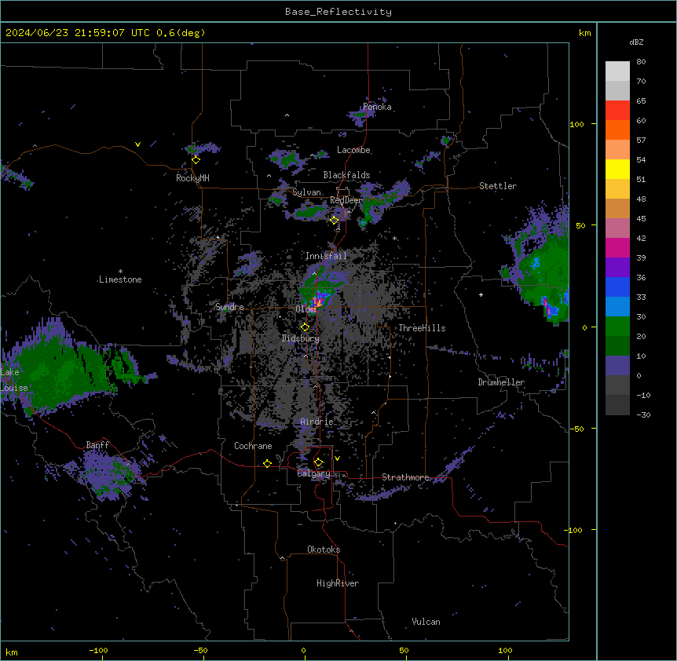Screen dimensions: 677x661
Task: Click the Cochrane label
Action: (253, 446)
